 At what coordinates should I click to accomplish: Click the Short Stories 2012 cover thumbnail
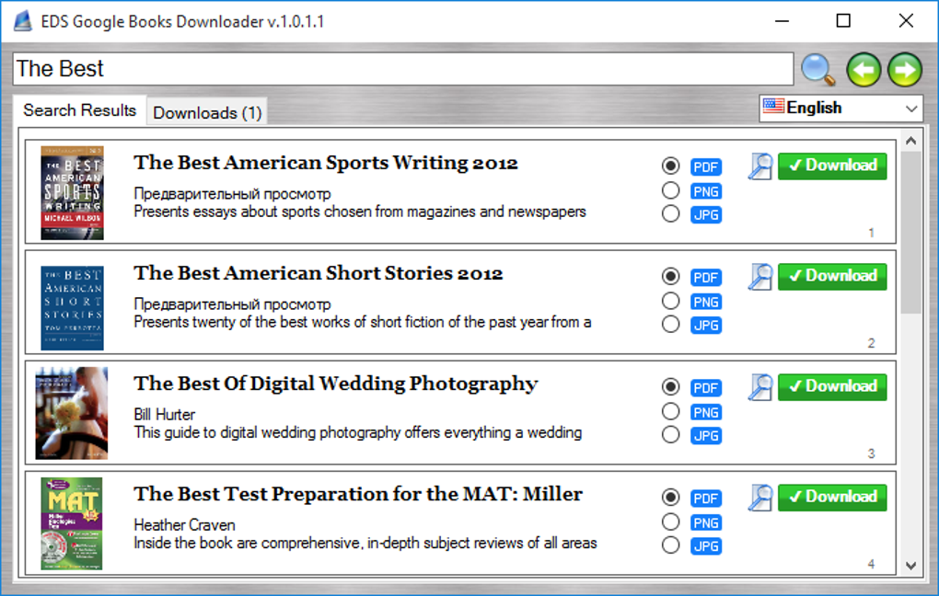click(72, 308)
